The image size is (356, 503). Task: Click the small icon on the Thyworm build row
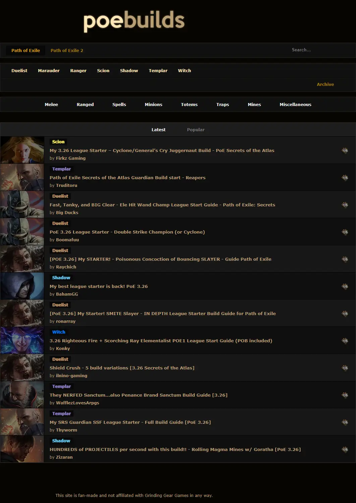345,422
